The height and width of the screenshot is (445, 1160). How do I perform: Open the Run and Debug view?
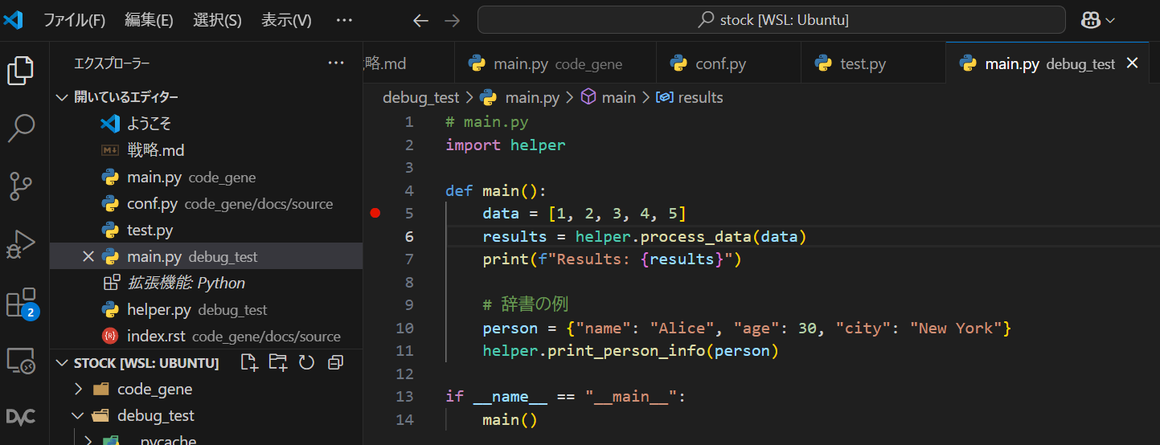tap(21, 244)
